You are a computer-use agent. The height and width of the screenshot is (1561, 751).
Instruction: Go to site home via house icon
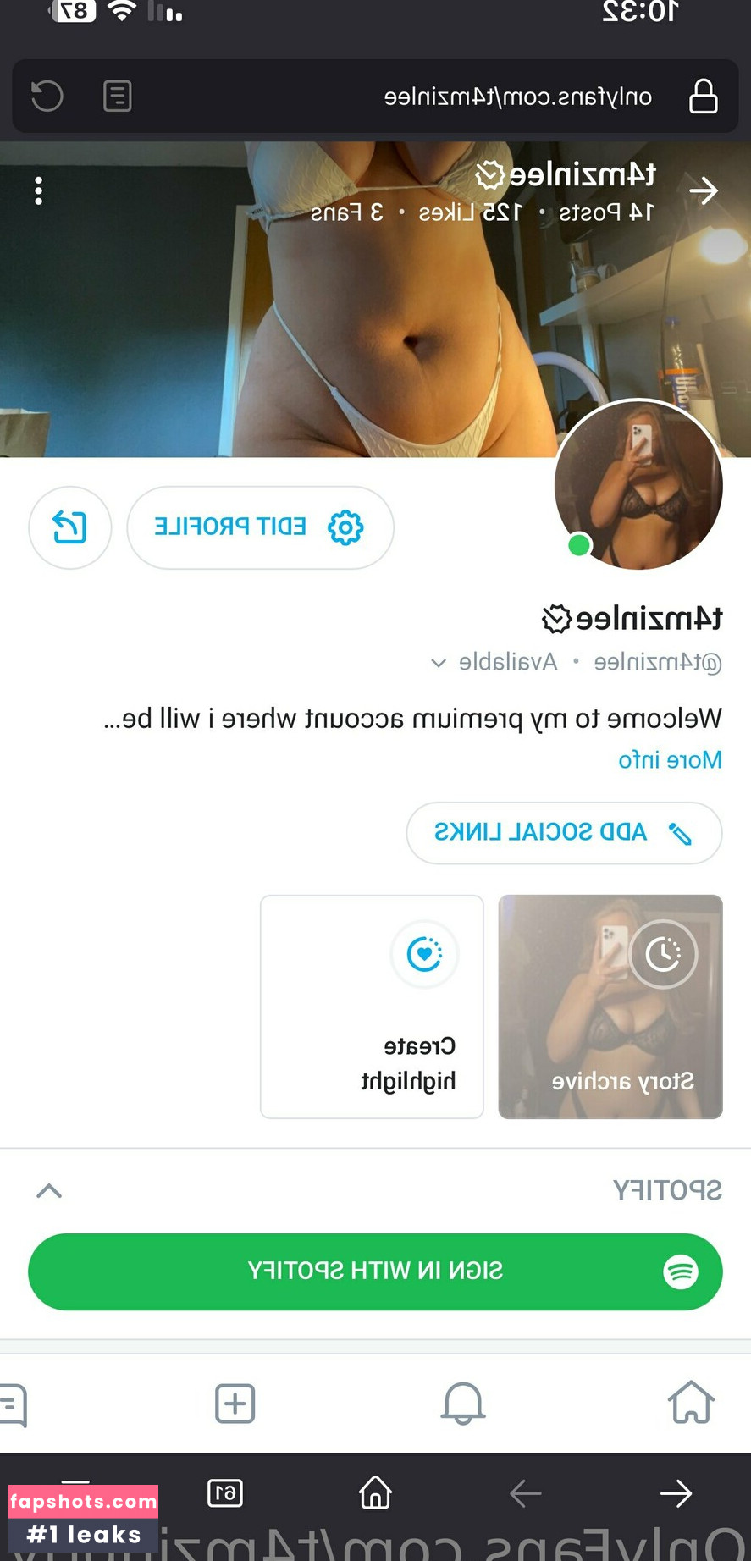coord(691,1402)
